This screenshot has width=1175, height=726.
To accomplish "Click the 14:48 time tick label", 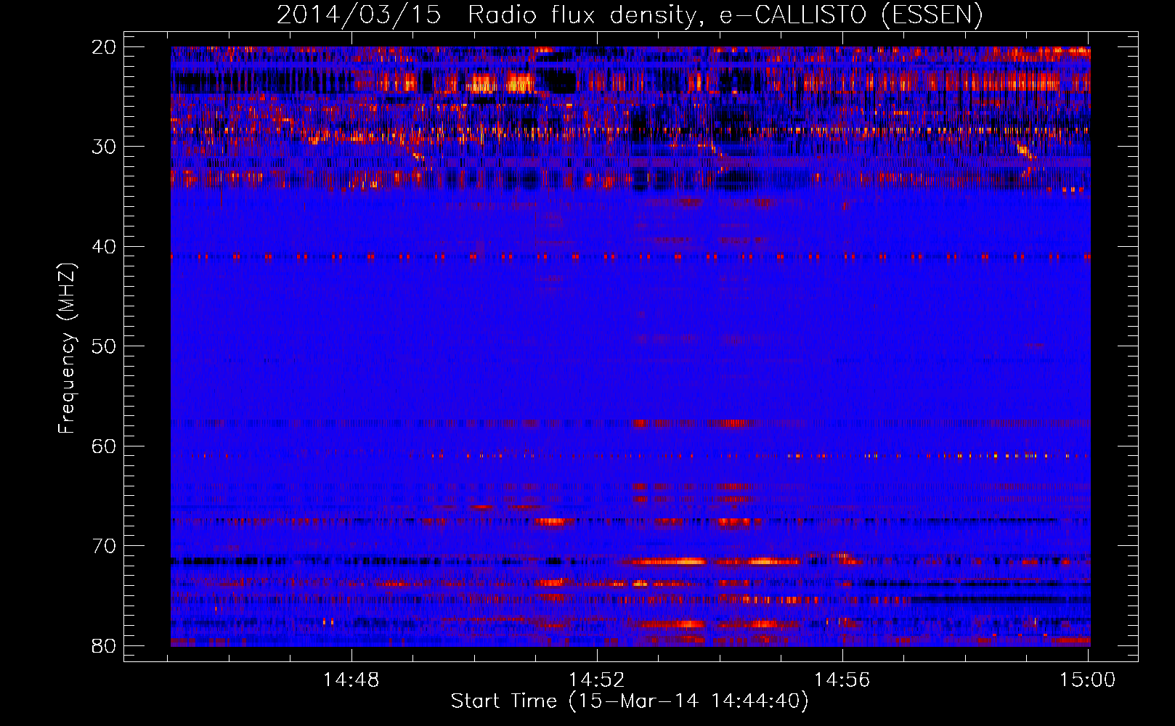I will click(351, 680).
